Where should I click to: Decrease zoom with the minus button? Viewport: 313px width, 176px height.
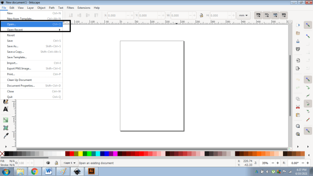[x=273, y=163]
